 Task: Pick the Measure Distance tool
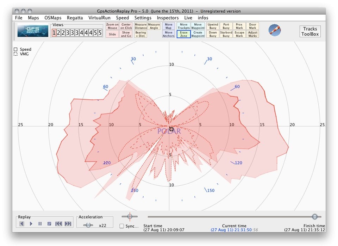coord(140,26)
